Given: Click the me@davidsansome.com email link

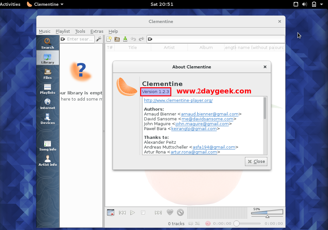Looking at the screenshot, I should [208, 119].
